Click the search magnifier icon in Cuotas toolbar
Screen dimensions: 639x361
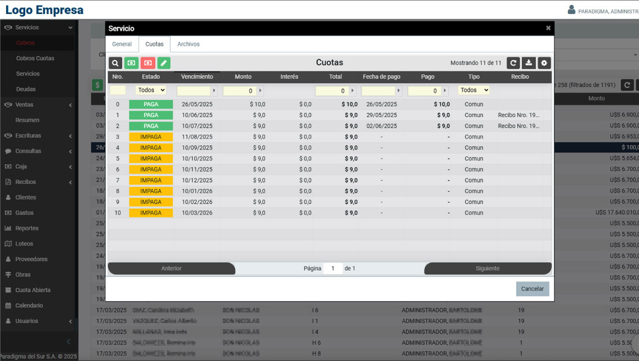pos(115,63)
